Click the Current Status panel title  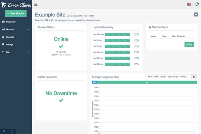coord(46,27)
